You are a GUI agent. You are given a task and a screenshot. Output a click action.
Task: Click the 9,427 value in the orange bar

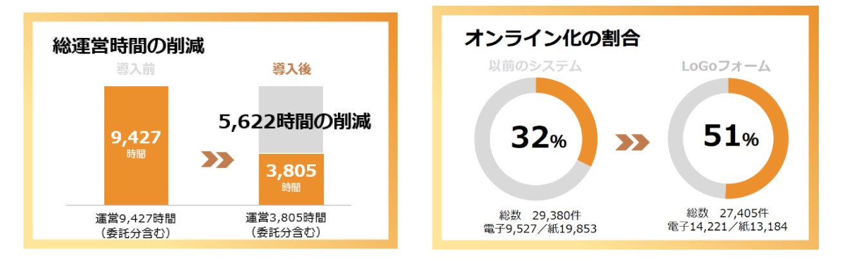click(136, 137)
